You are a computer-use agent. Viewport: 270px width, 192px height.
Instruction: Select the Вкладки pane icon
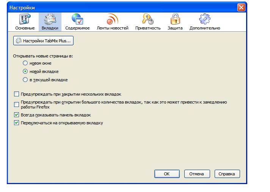coord(50,19)
